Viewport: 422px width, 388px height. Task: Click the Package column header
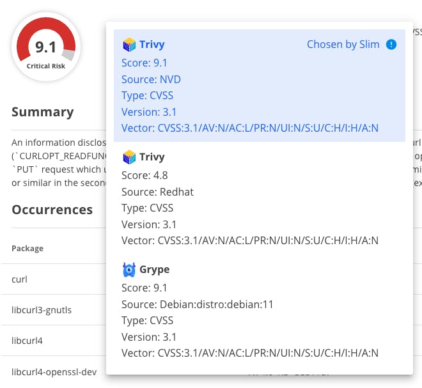click(27, 249)
